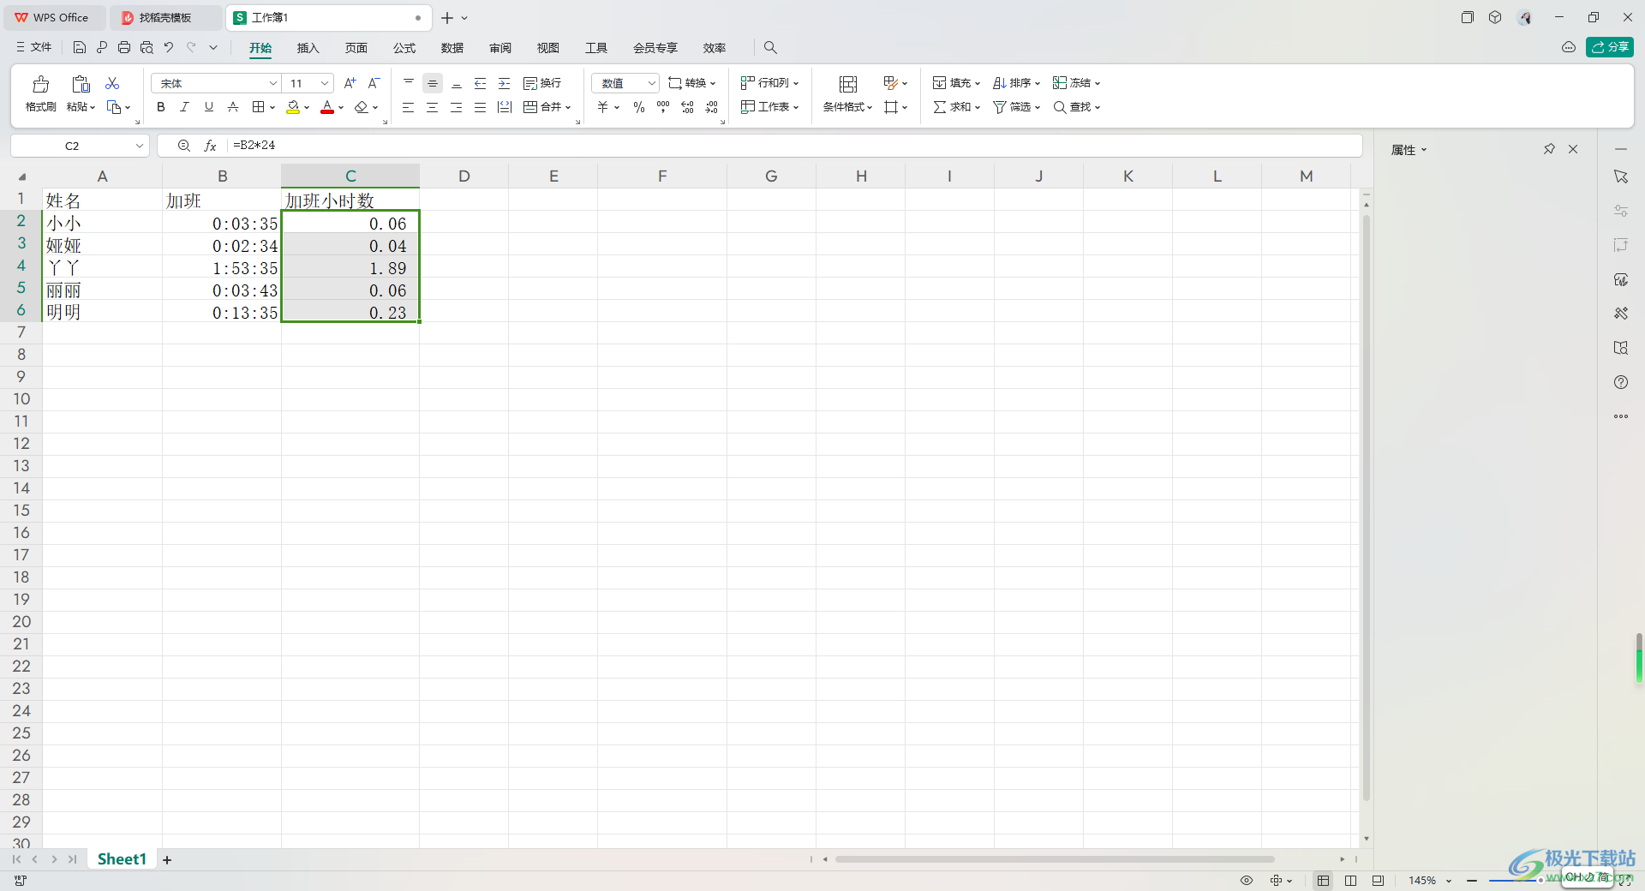
Task: Open the font name 宋体 dropdown
Action: click(273, 83)
